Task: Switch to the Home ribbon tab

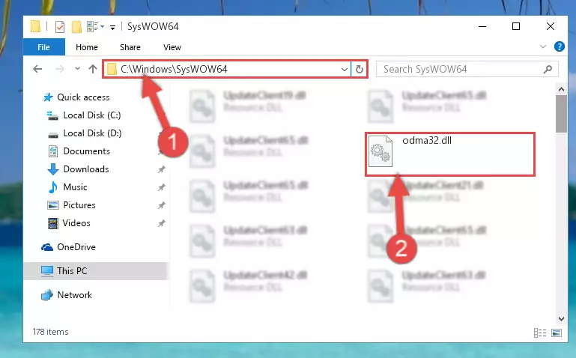Action: (x=87, y=47)
